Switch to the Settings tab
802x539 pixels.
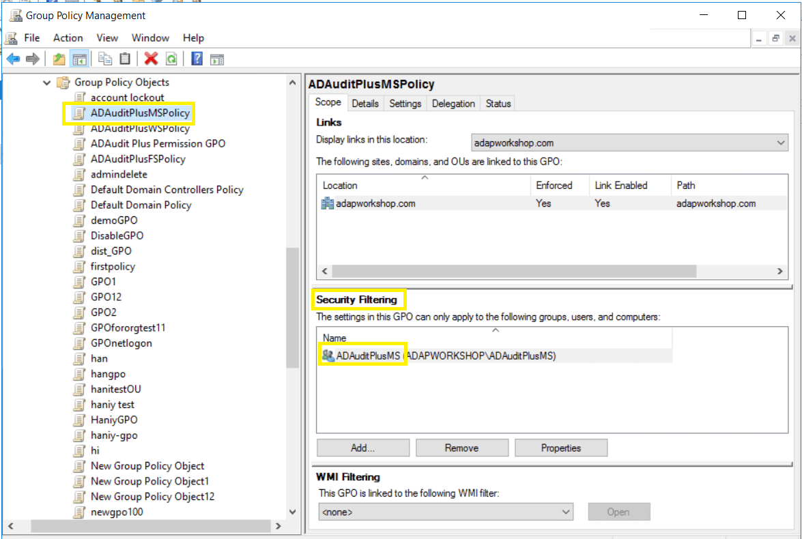(x=405, y=103)
